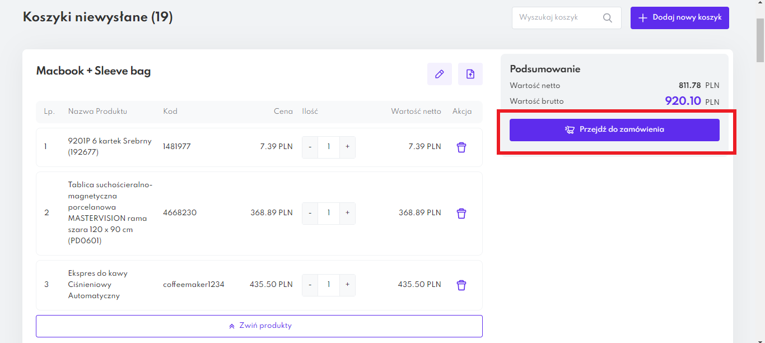
Task: Click quantity field of first product row
Action: tap(329, 147)
